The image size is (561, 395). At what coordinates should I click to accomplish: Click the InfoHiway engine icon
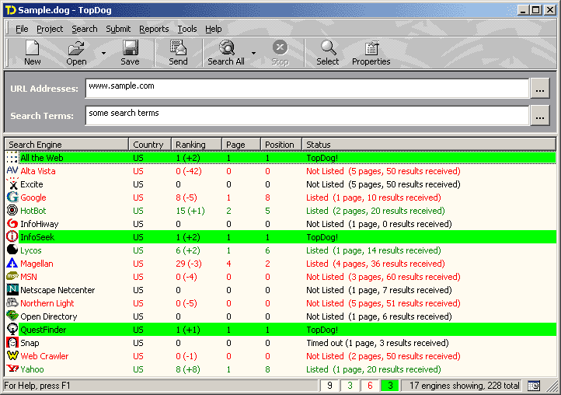tap(12, 223)
